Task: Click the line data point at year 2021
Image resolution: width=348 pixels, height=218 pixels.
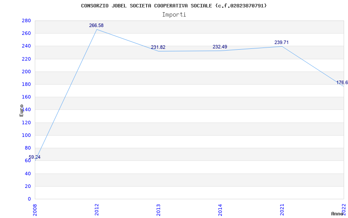Action: 282,46
